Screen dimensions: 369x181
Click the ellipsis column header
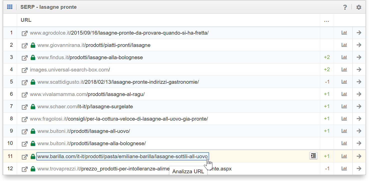(326, 21)
